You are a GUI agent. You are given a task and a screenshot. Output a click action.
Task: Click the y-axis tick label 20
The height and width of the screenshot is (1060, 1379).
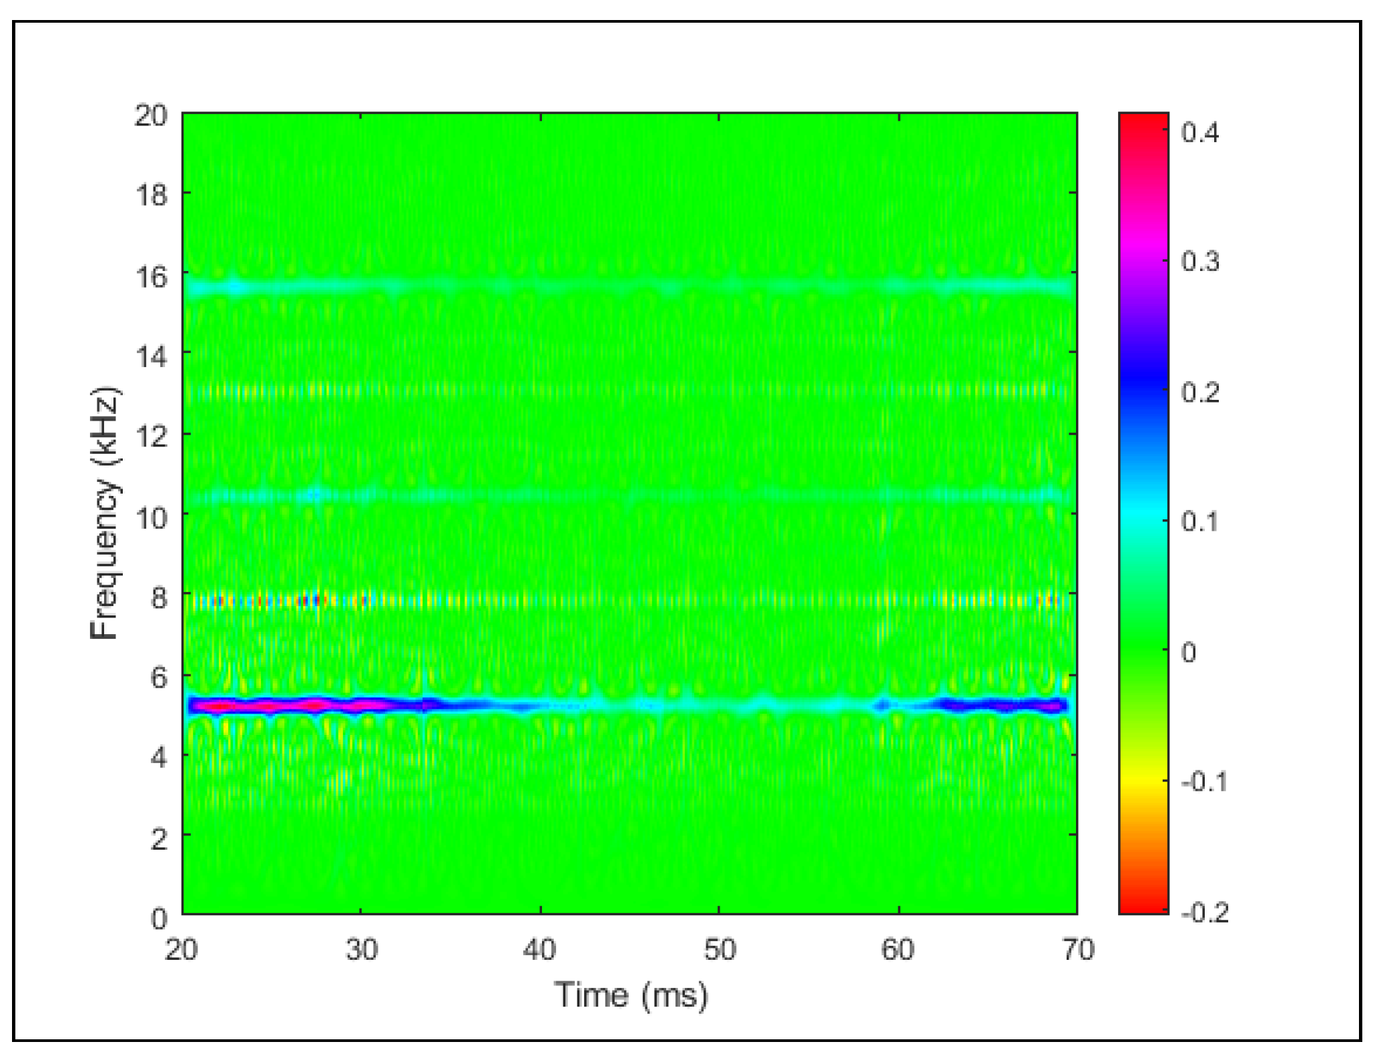[x=151, y=115]
